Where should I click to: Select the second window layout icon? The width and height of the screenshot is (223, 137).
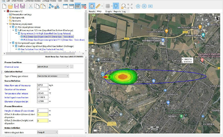[72, 6]
